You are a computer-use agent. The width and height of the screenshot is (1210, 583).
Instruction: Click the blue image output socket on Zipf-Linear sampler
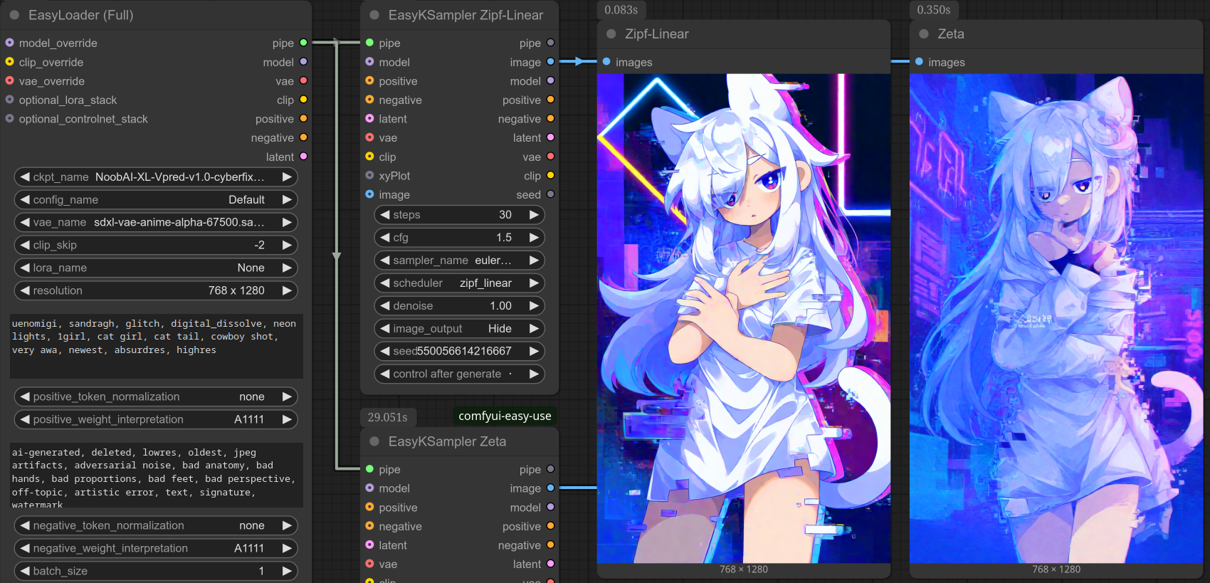[550, 62]
